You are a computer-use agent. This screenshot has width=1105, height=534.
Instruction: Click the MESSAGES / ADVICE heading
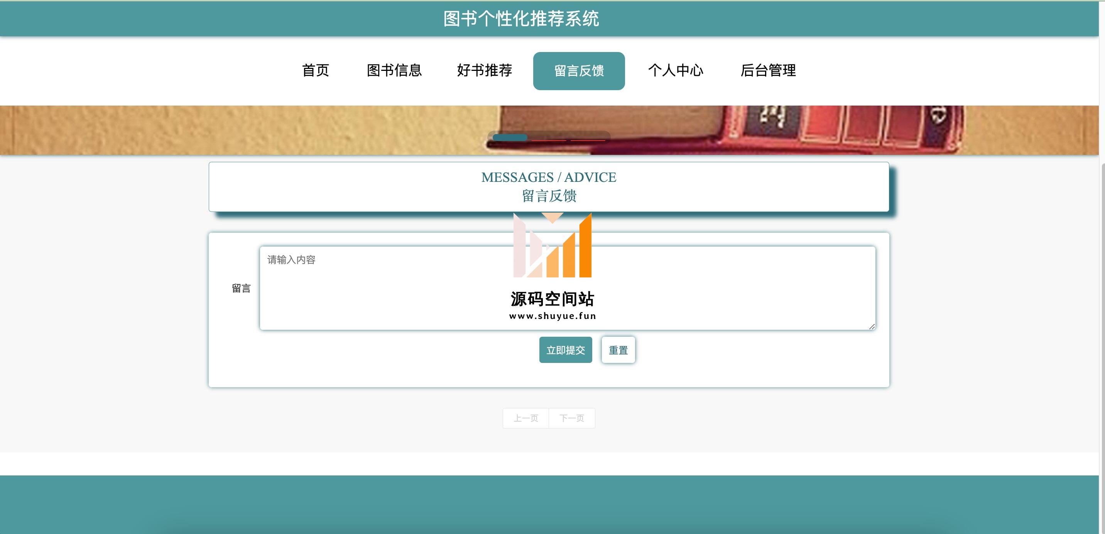click(x=549, y=177)
